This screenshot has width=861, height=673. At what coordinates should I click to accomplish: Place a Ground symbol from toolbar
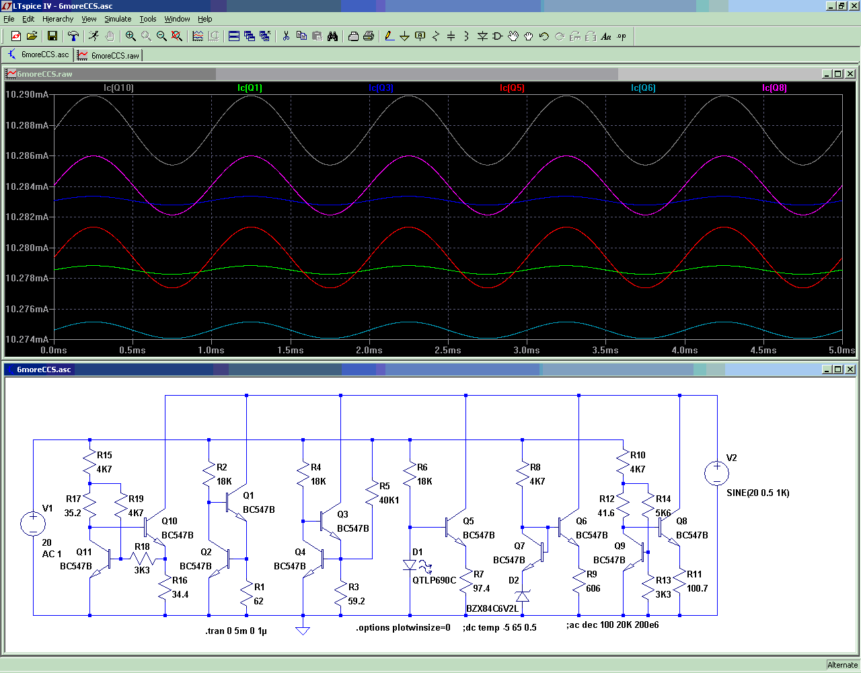(x=405, y=36)
